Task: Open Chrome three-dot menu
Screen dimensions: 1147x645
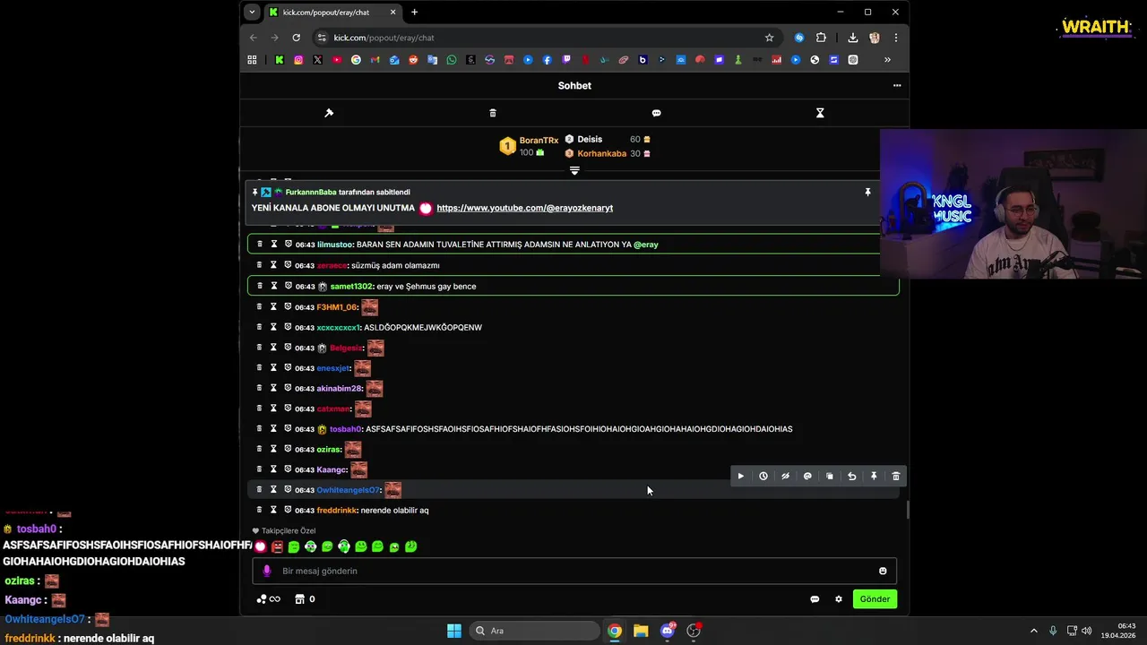Action: [x=895, y=38]
